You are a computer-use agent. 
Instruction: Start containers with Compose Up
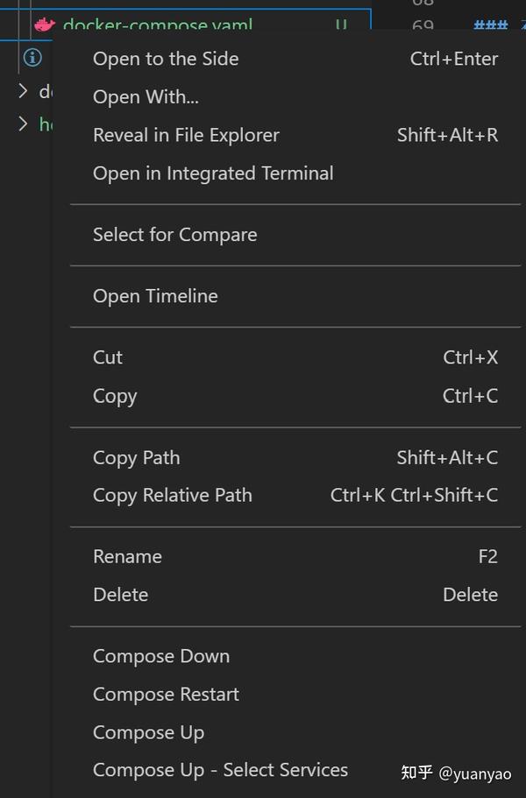point(148,732)
